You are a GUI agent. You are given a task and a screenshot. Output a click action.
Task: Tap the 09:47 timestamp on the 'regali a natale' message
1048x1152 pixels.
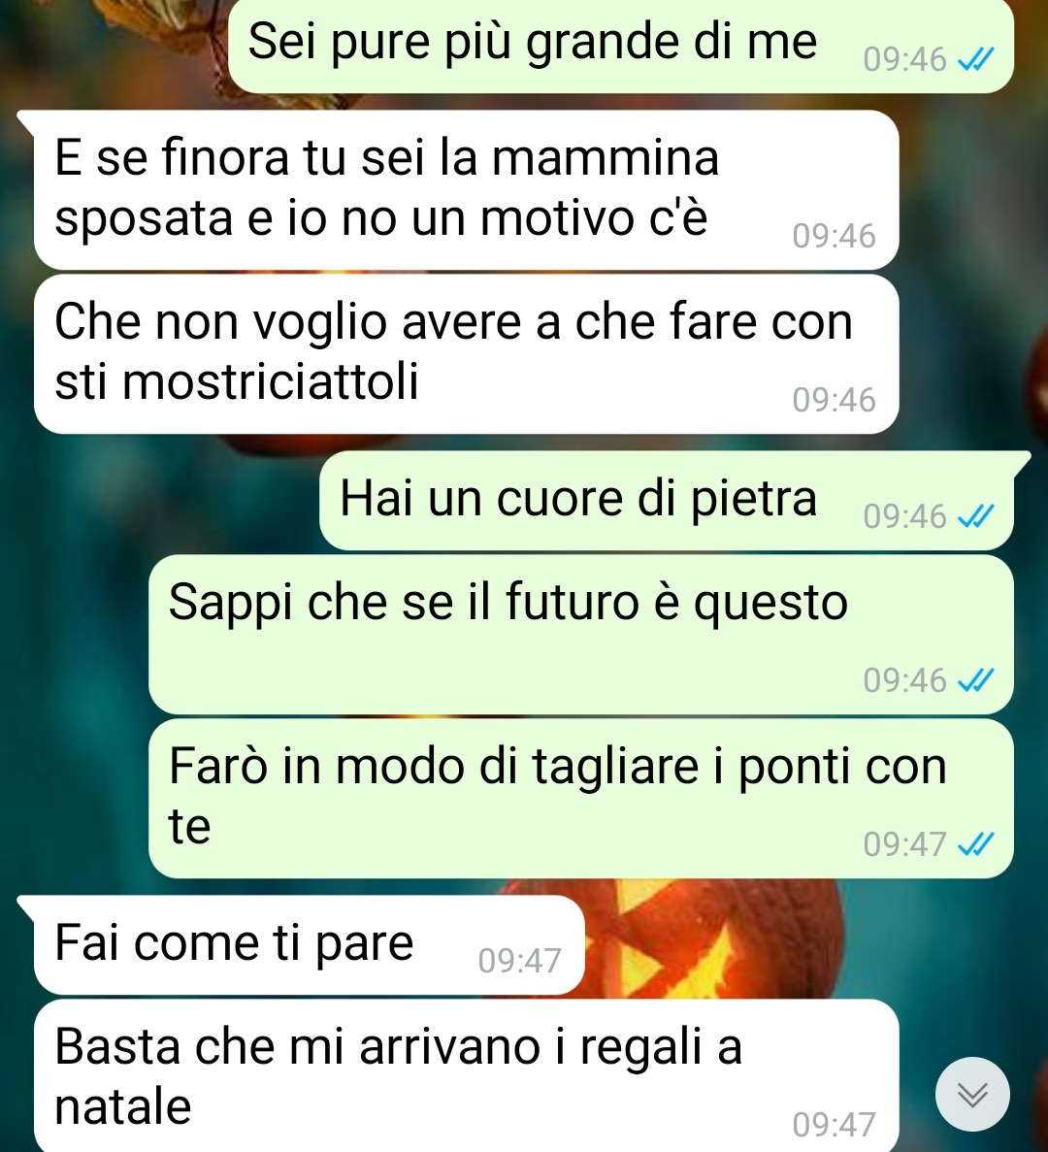click(x=834, y=1124)
